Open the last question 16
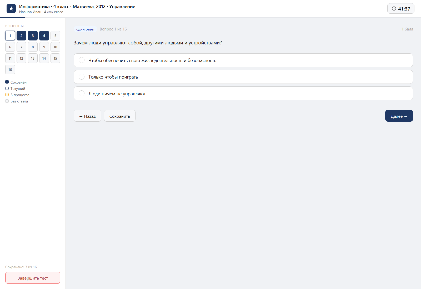This screenshot has height=289, width=421. (x=10, y=70)
